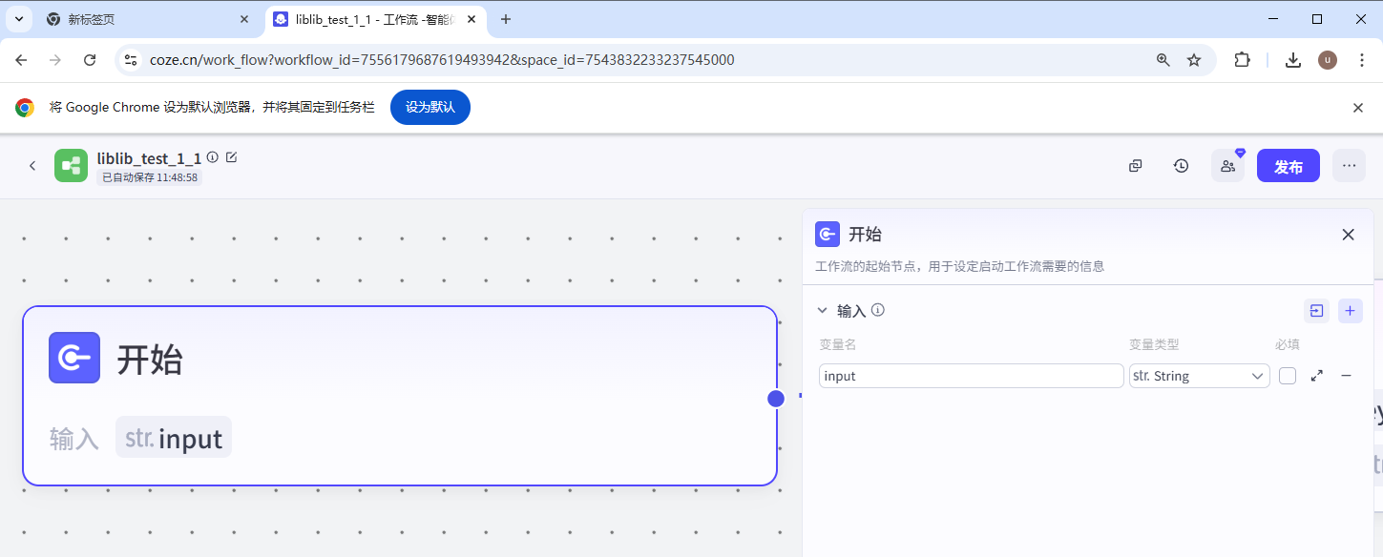Close the liblib_test_1_1 workflow tab
Image resolution: width=1383 pixels, height=557 pixels.
(x=471, y=19)
